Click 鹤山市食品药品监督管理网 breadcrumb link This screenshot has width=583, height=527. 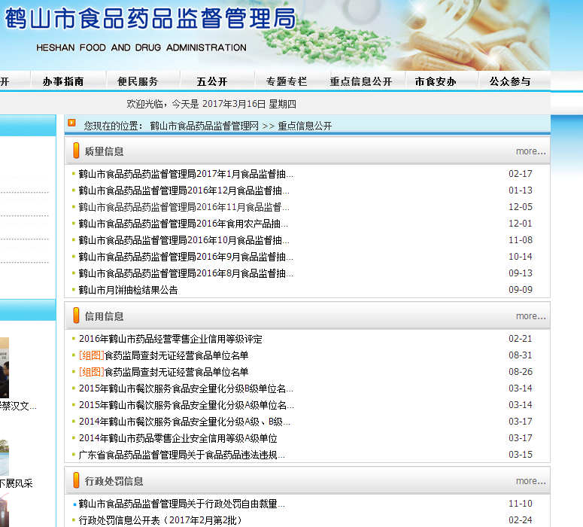click(204, 126)
